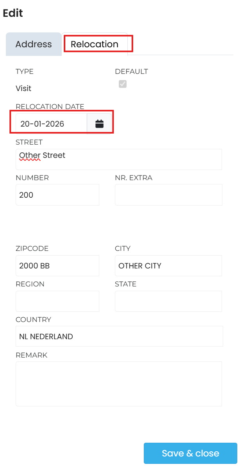Click the Visit type value

click(23, 88)
